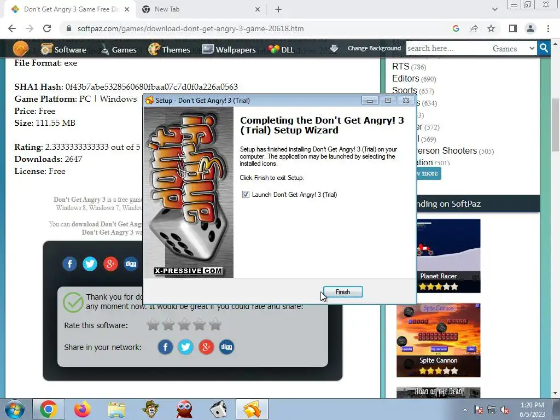Switch to the New Tab tab

200,9
